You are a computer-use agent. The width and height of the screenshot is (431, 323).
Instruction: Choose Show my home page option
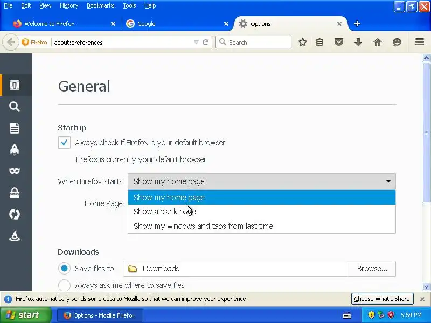click(262, 198)
